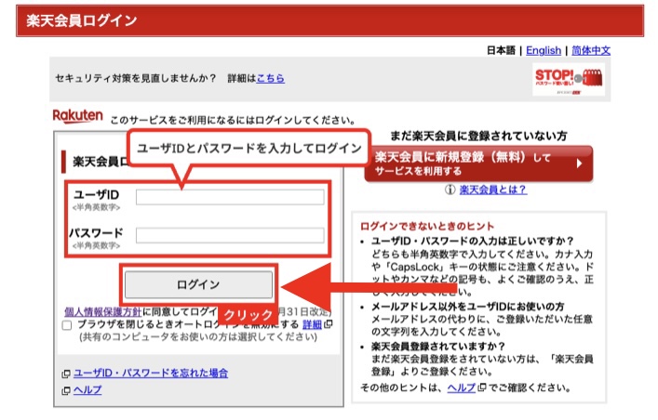Switch language to English

coord(544,51)
